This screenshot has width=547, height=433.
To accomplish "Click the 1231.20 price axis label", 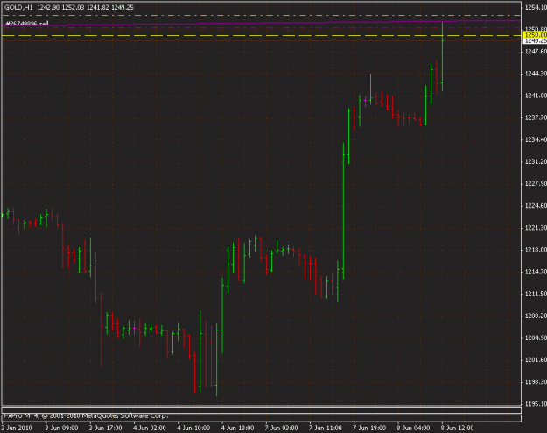I will 536,162.
